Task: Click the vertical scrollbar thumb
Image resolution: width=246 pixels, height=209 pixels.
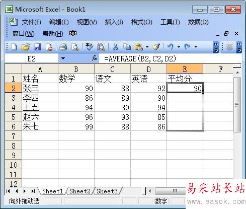Action: click(x=237, y=105)
